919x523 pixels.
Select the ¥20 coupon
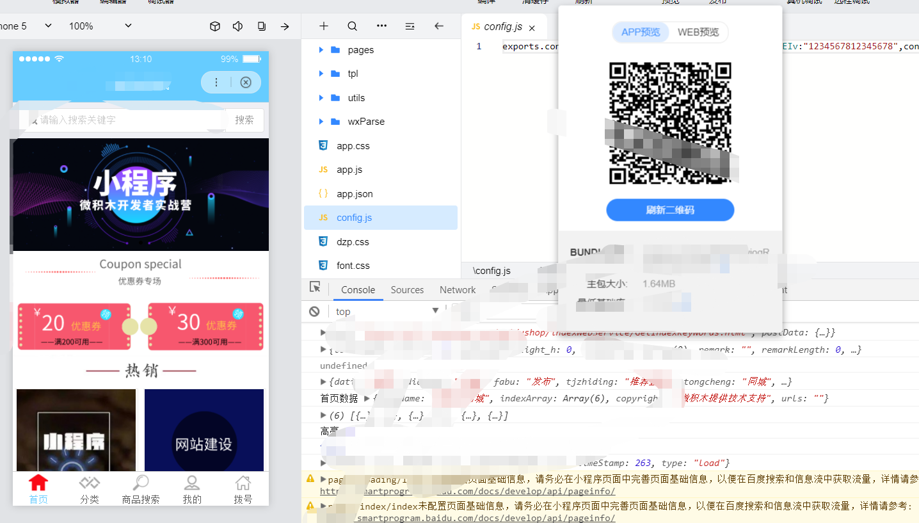[x=74, y=326]
